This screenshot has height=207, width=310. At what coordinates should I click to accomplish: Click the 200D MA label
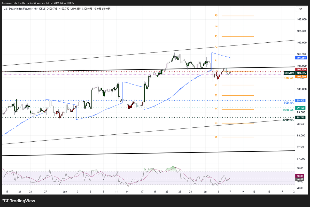point(288,120)
